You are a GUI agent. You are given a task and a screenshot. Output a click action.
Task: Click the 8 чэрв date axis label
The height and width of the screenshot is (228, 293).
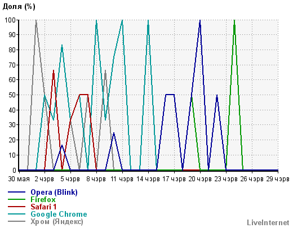pyautogui.click(x=96, y=179)
